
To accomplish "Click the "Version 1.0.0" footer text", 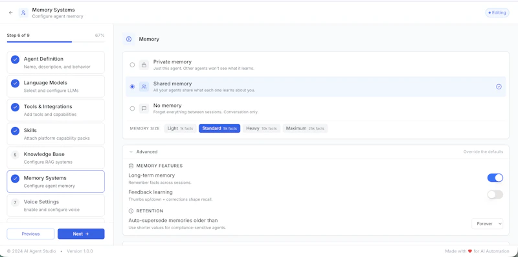I will [x=80, y=251].
